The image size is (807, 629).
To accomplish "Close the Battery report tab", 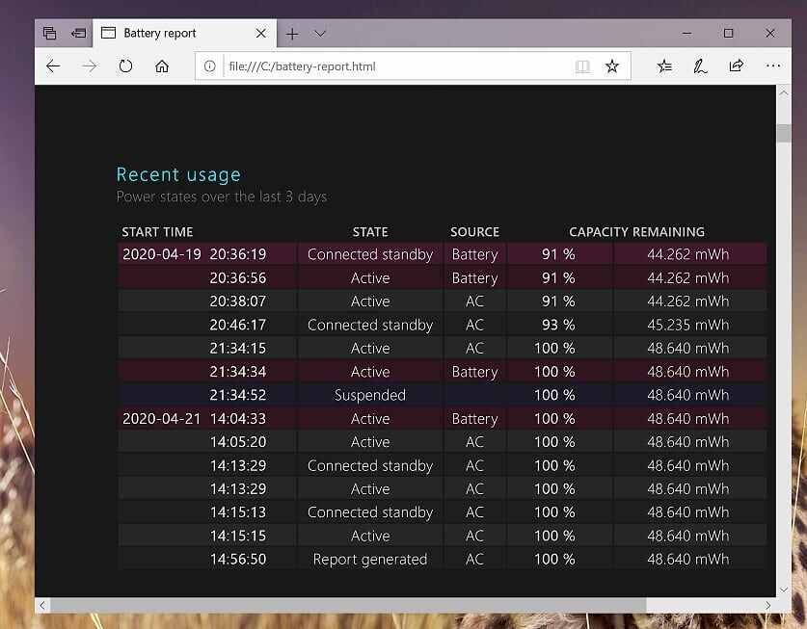I will [261, 34].
